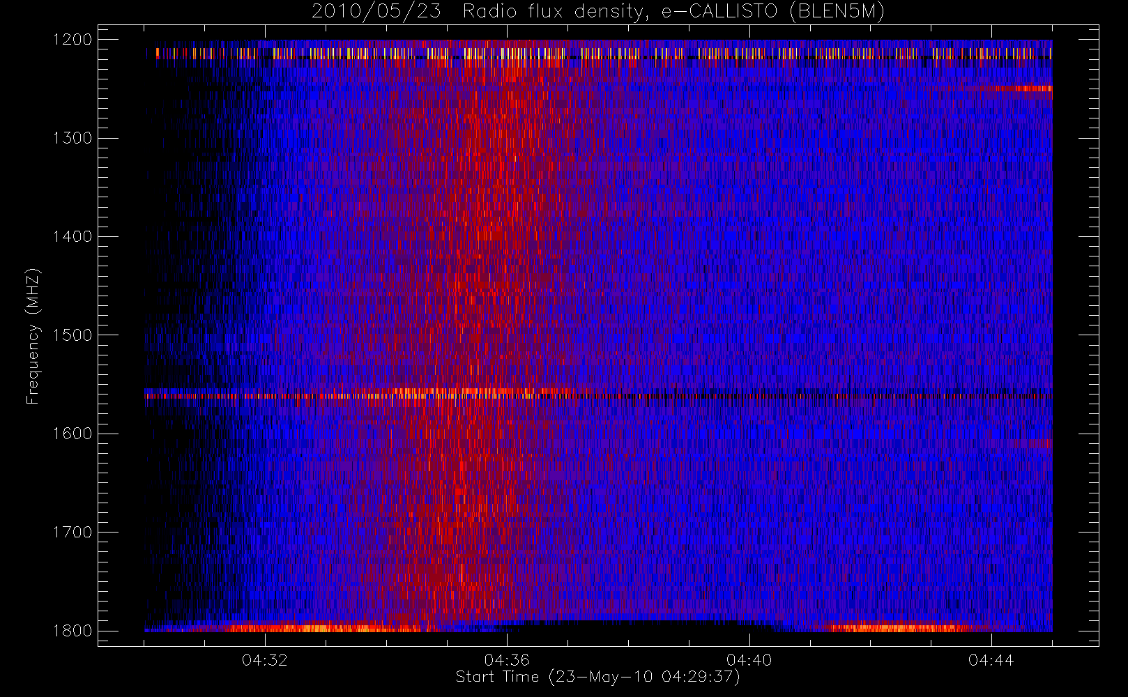Viewport: 1128px width, 697px height.
Task: Click the 04:40 time axis label
Action: click(749, 660)
